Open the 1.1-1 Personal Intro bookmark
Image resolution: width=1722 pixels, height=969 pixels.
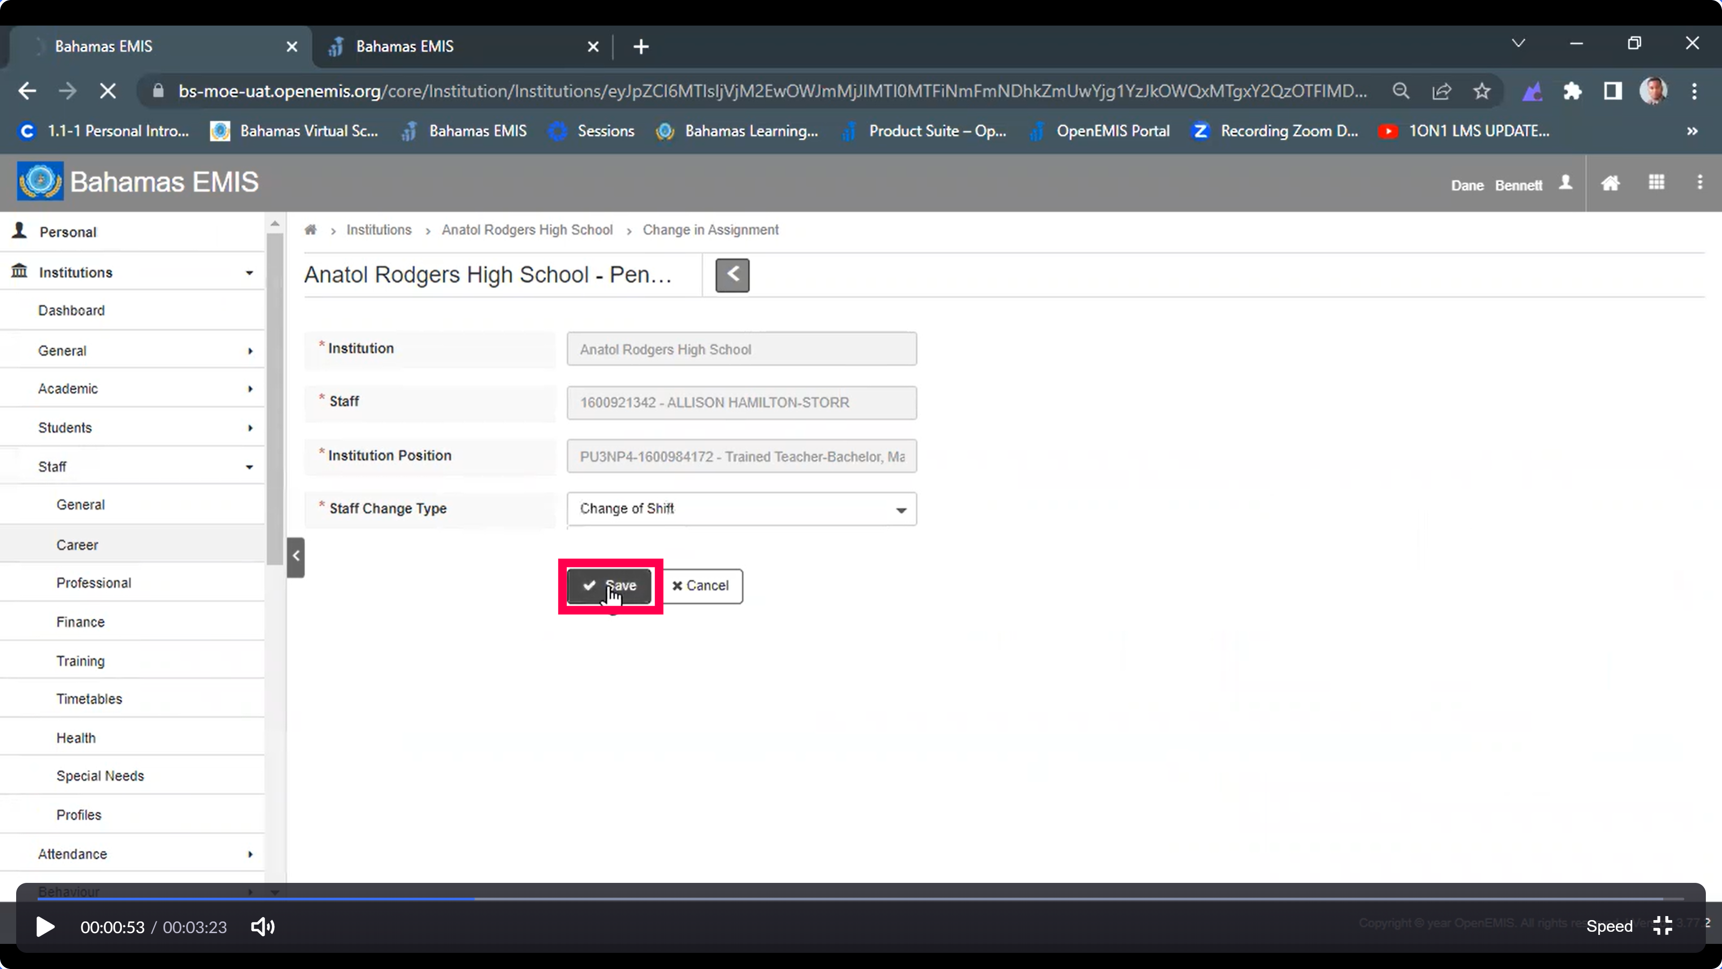click(x=104, y=131)
